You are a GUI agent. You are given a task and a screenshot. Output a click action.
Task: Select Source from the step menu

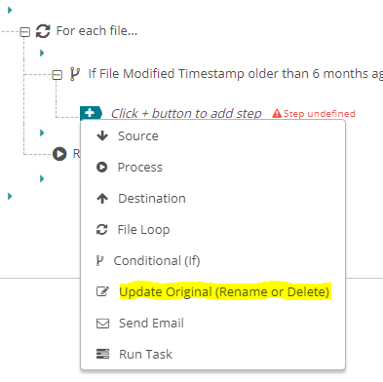point(212,135)
